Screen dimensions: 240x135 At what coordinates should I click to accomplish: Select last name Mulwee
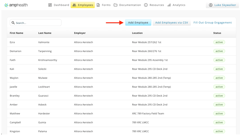43,78
